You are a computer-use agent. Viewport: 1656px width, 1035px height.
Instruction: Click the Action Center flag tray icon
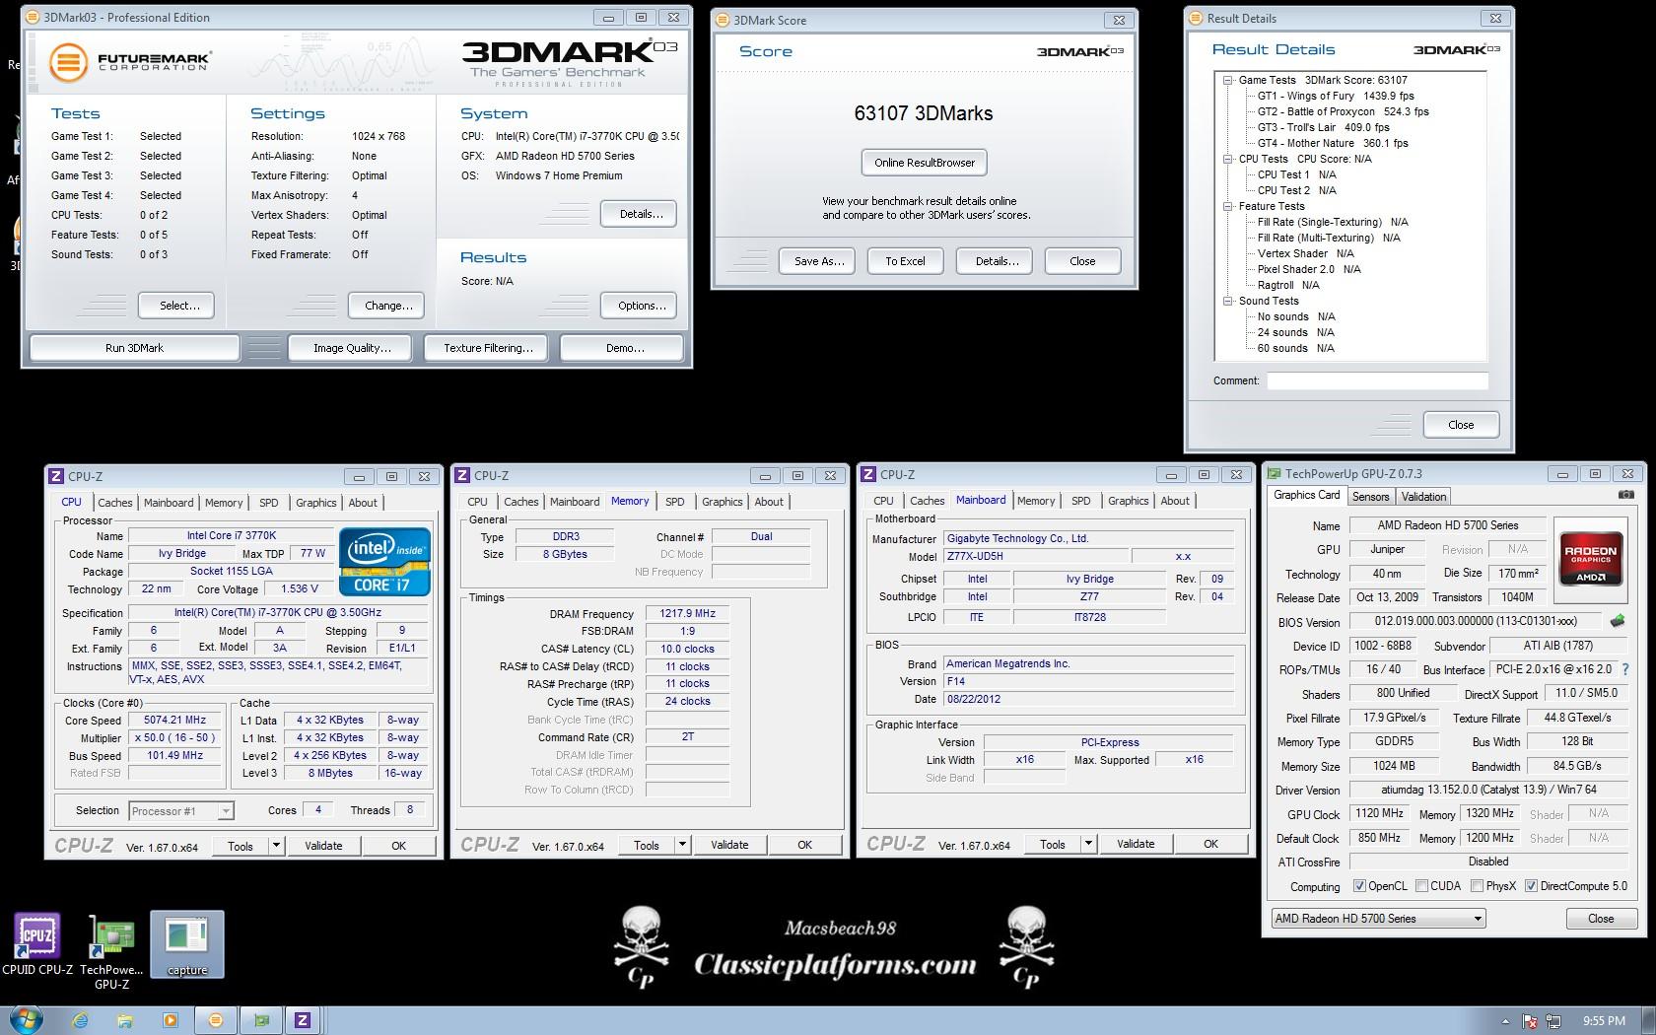1530,1021
